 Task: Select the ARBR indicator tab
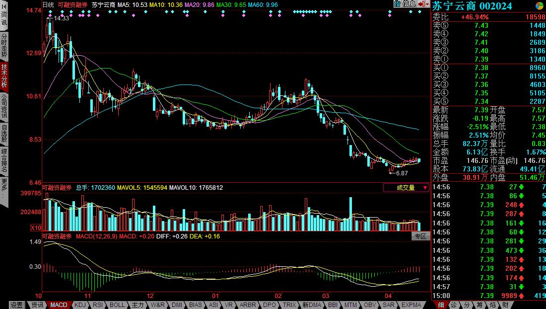248,305
